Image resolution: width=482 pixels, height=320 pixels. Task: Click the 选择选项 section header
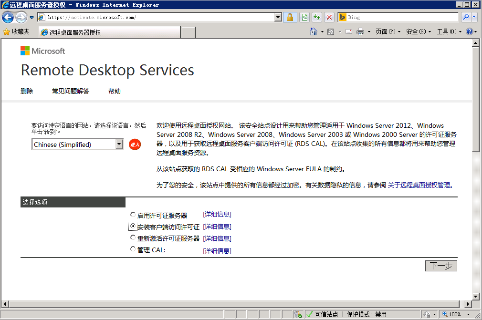(x=73, y=202)
